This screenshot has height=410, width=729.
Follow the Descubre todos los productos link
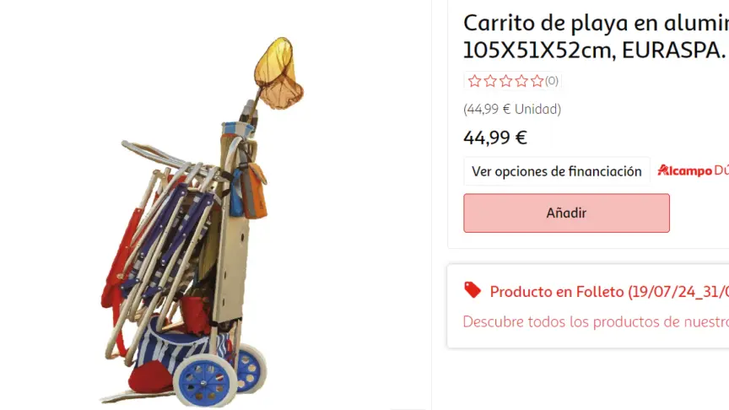(596, 321)
